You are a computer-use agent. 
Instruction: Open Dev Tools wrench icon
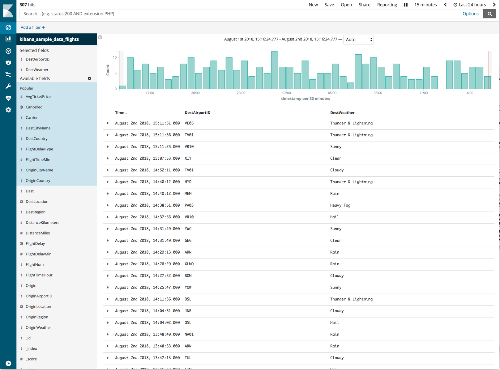click(8, 86)
